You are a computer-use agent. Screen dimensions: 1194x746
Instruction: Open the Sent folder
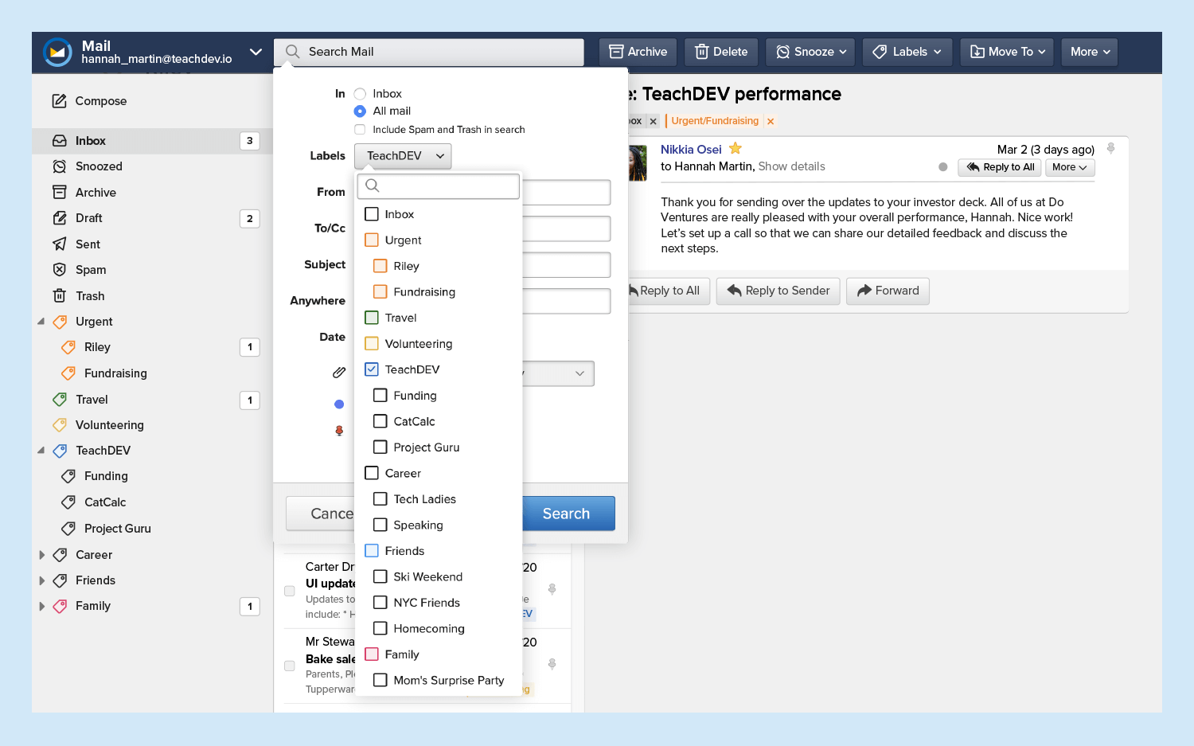88,244
